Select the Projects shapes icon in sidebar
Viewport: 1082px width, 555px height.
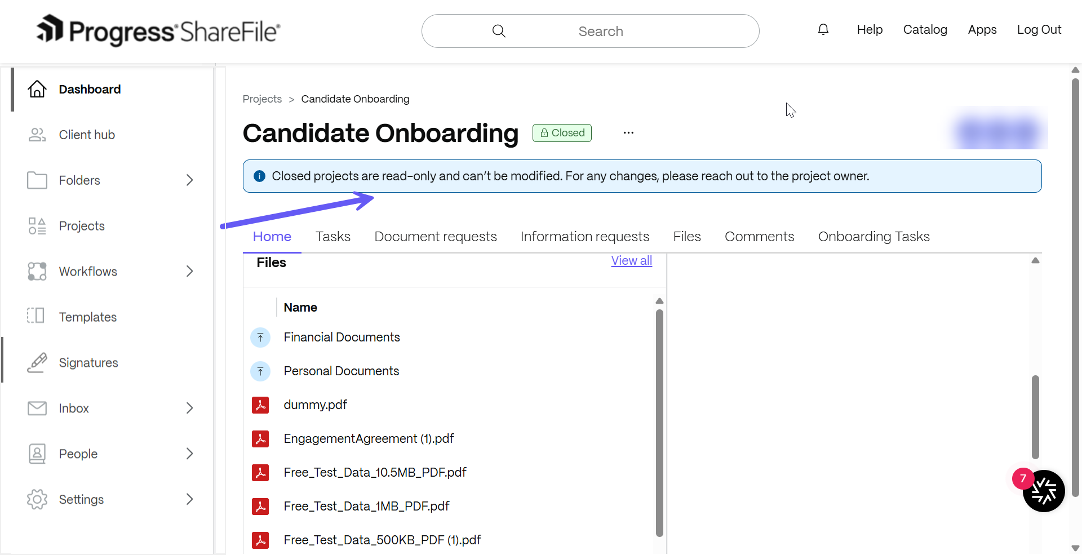tap(37, 226)
